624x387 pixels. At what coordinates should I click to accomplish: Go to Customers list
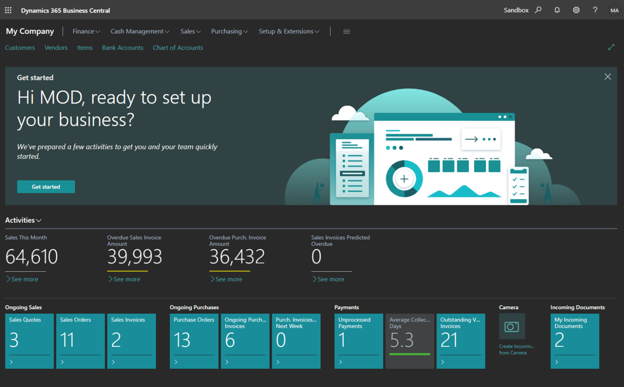[x=20, y=48]
